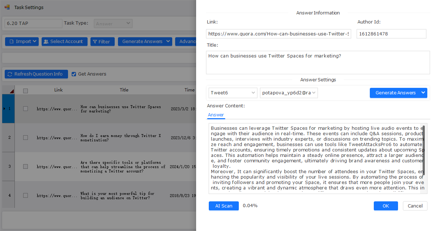Click the row 2 Quora link cell
This screenshot has width=440, height=231.
57,138
